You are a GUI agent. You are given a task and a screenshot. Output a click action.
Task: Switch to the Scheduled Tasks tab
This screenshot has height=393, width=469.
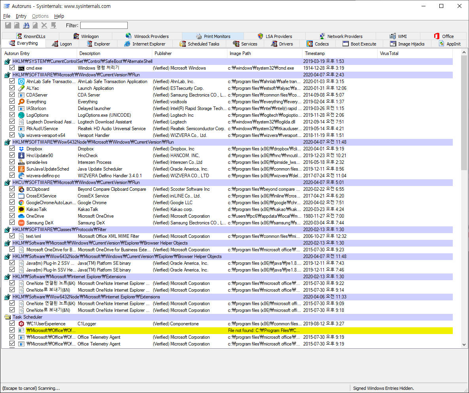pyautogui.click(x=200, y=44)
